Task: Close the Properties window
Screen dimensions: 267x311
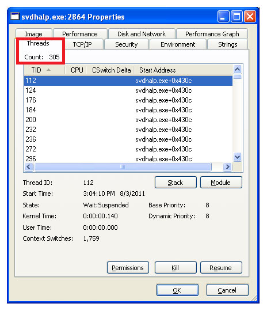Action: pos(250,16)
